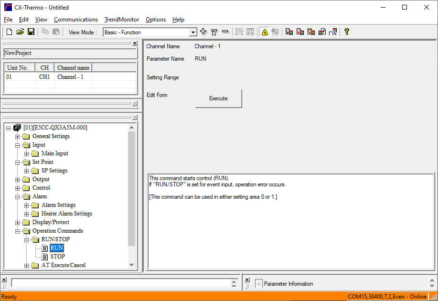Viewport: 438px width, 301px height.
Task: Click the Paste clipboard icon in toolbar
Action: [56, 32]
